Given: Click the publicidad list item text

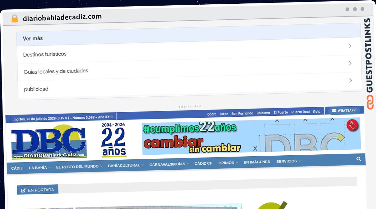Looking at the screenshot, I should (36, 89).
